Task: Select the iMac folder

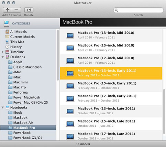Action: (28, 77)
